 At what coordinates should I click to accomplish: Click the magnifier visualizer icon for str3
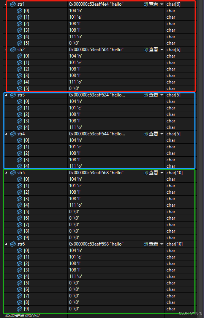145,95
